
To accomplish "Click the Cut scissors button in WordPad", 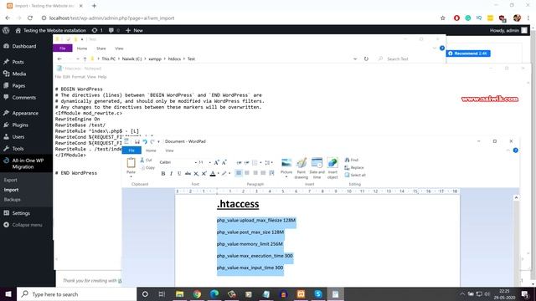I will pyautogui.click(x=146, y=160).
